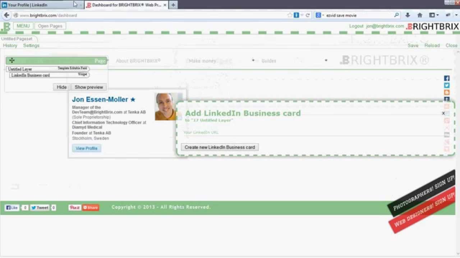Click the Show preview button

coord(89,87)
